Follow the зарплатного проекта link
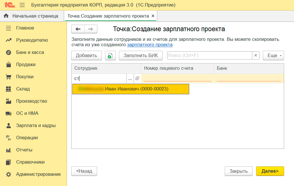 150,45
